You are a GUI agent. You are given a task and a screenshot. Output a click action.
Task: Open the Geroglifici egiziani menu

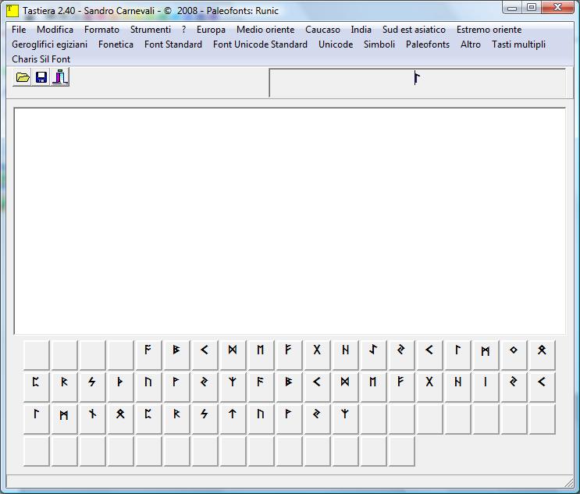[49, 44]
